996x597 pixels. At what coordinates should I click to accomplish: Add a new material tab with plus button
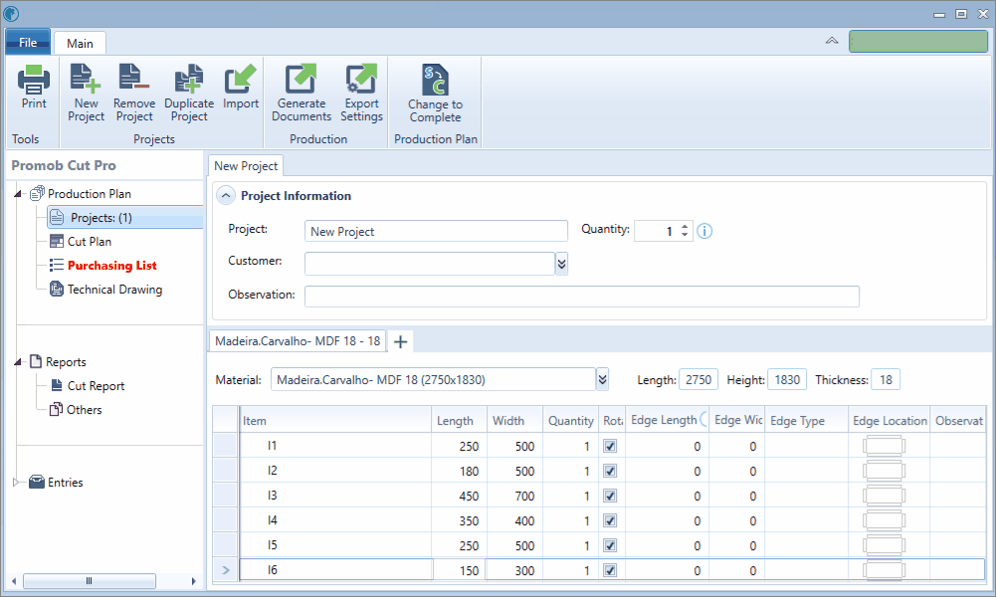tap(400, 341)
